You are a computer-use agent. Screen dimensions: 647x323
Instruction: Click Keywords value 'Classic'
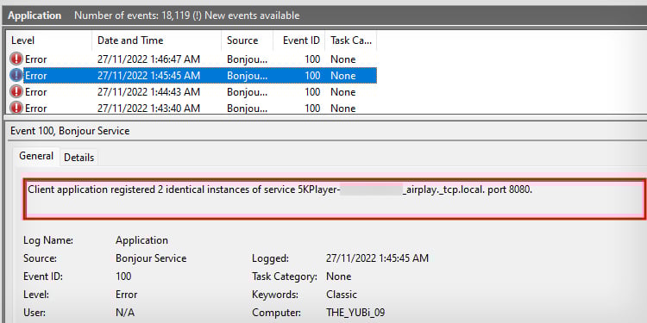pos(342,295)
